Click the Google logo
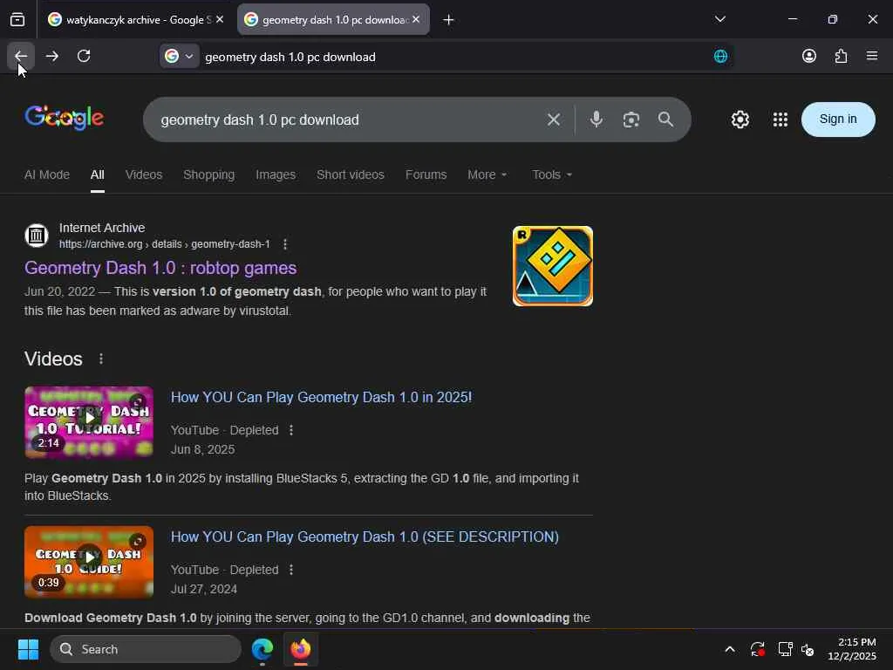This screenshot has height=670, width=893. coord(64,118)
